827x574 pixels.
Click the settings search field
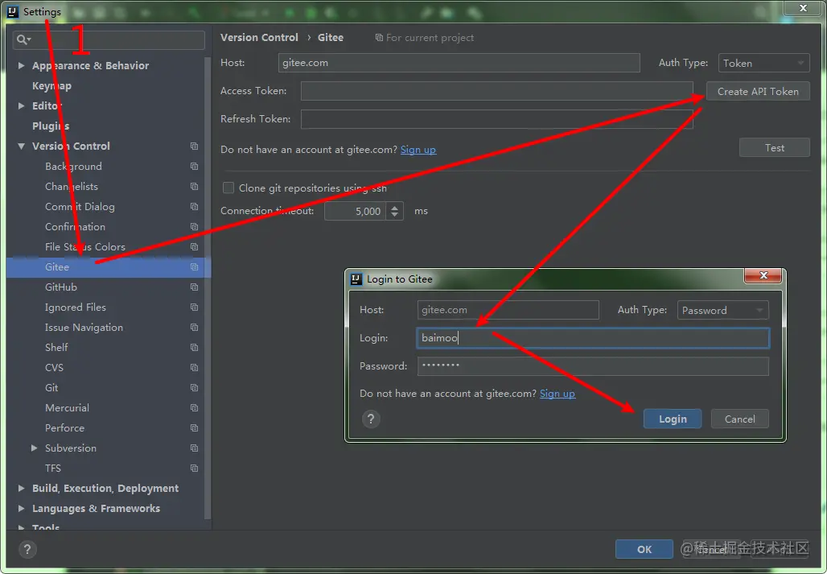[x=109, y=39]
